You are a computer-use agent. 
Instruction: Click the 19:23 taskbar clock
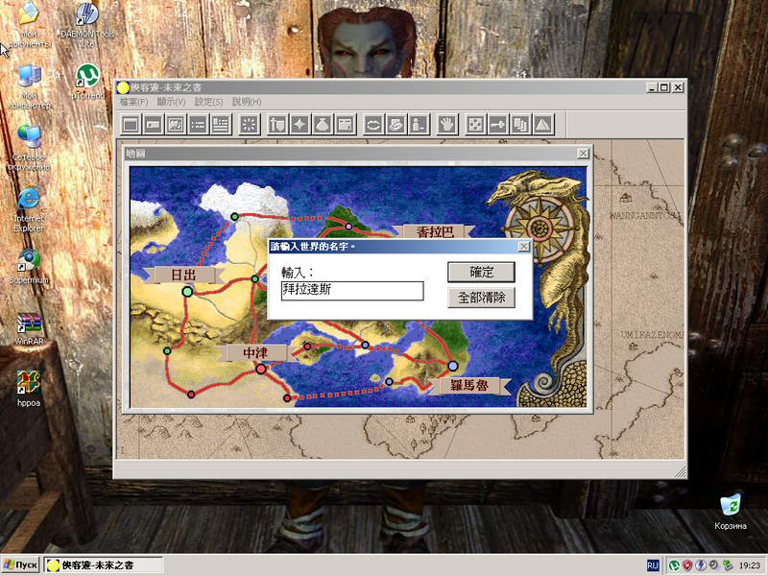pos(750,565)
